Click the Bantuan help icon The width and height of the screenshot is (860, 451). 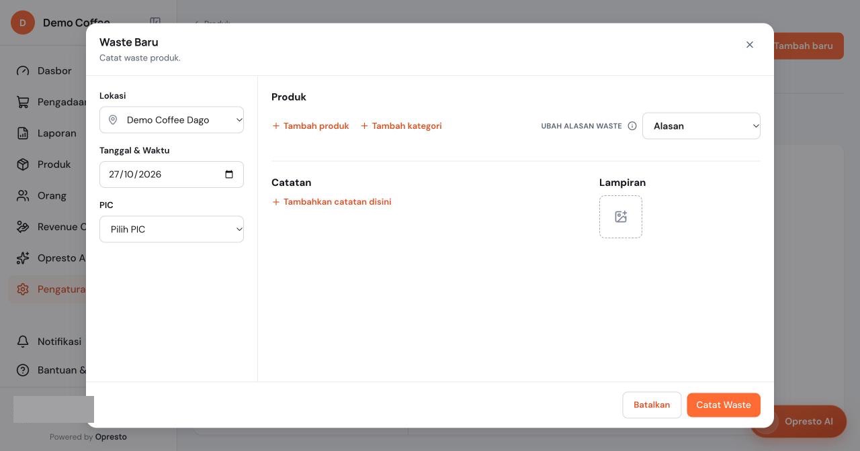click(x=23, y=370)
